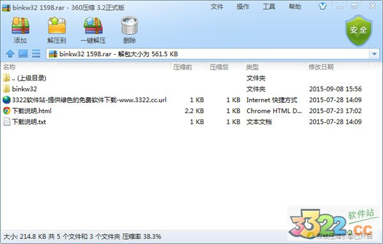Viewport: 383px width, 244px height.
Task: Click '文本文档' type cell
Action: click(259, 122)
